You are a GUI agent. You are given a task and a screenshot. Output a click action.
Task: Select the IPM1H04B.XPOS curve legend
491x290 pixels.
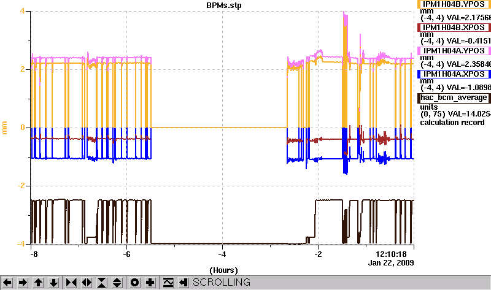pos(454,28)
